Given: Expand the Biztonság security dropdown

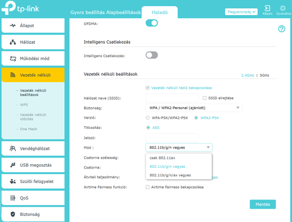Looking at the screenshot, I should (193, 108).
